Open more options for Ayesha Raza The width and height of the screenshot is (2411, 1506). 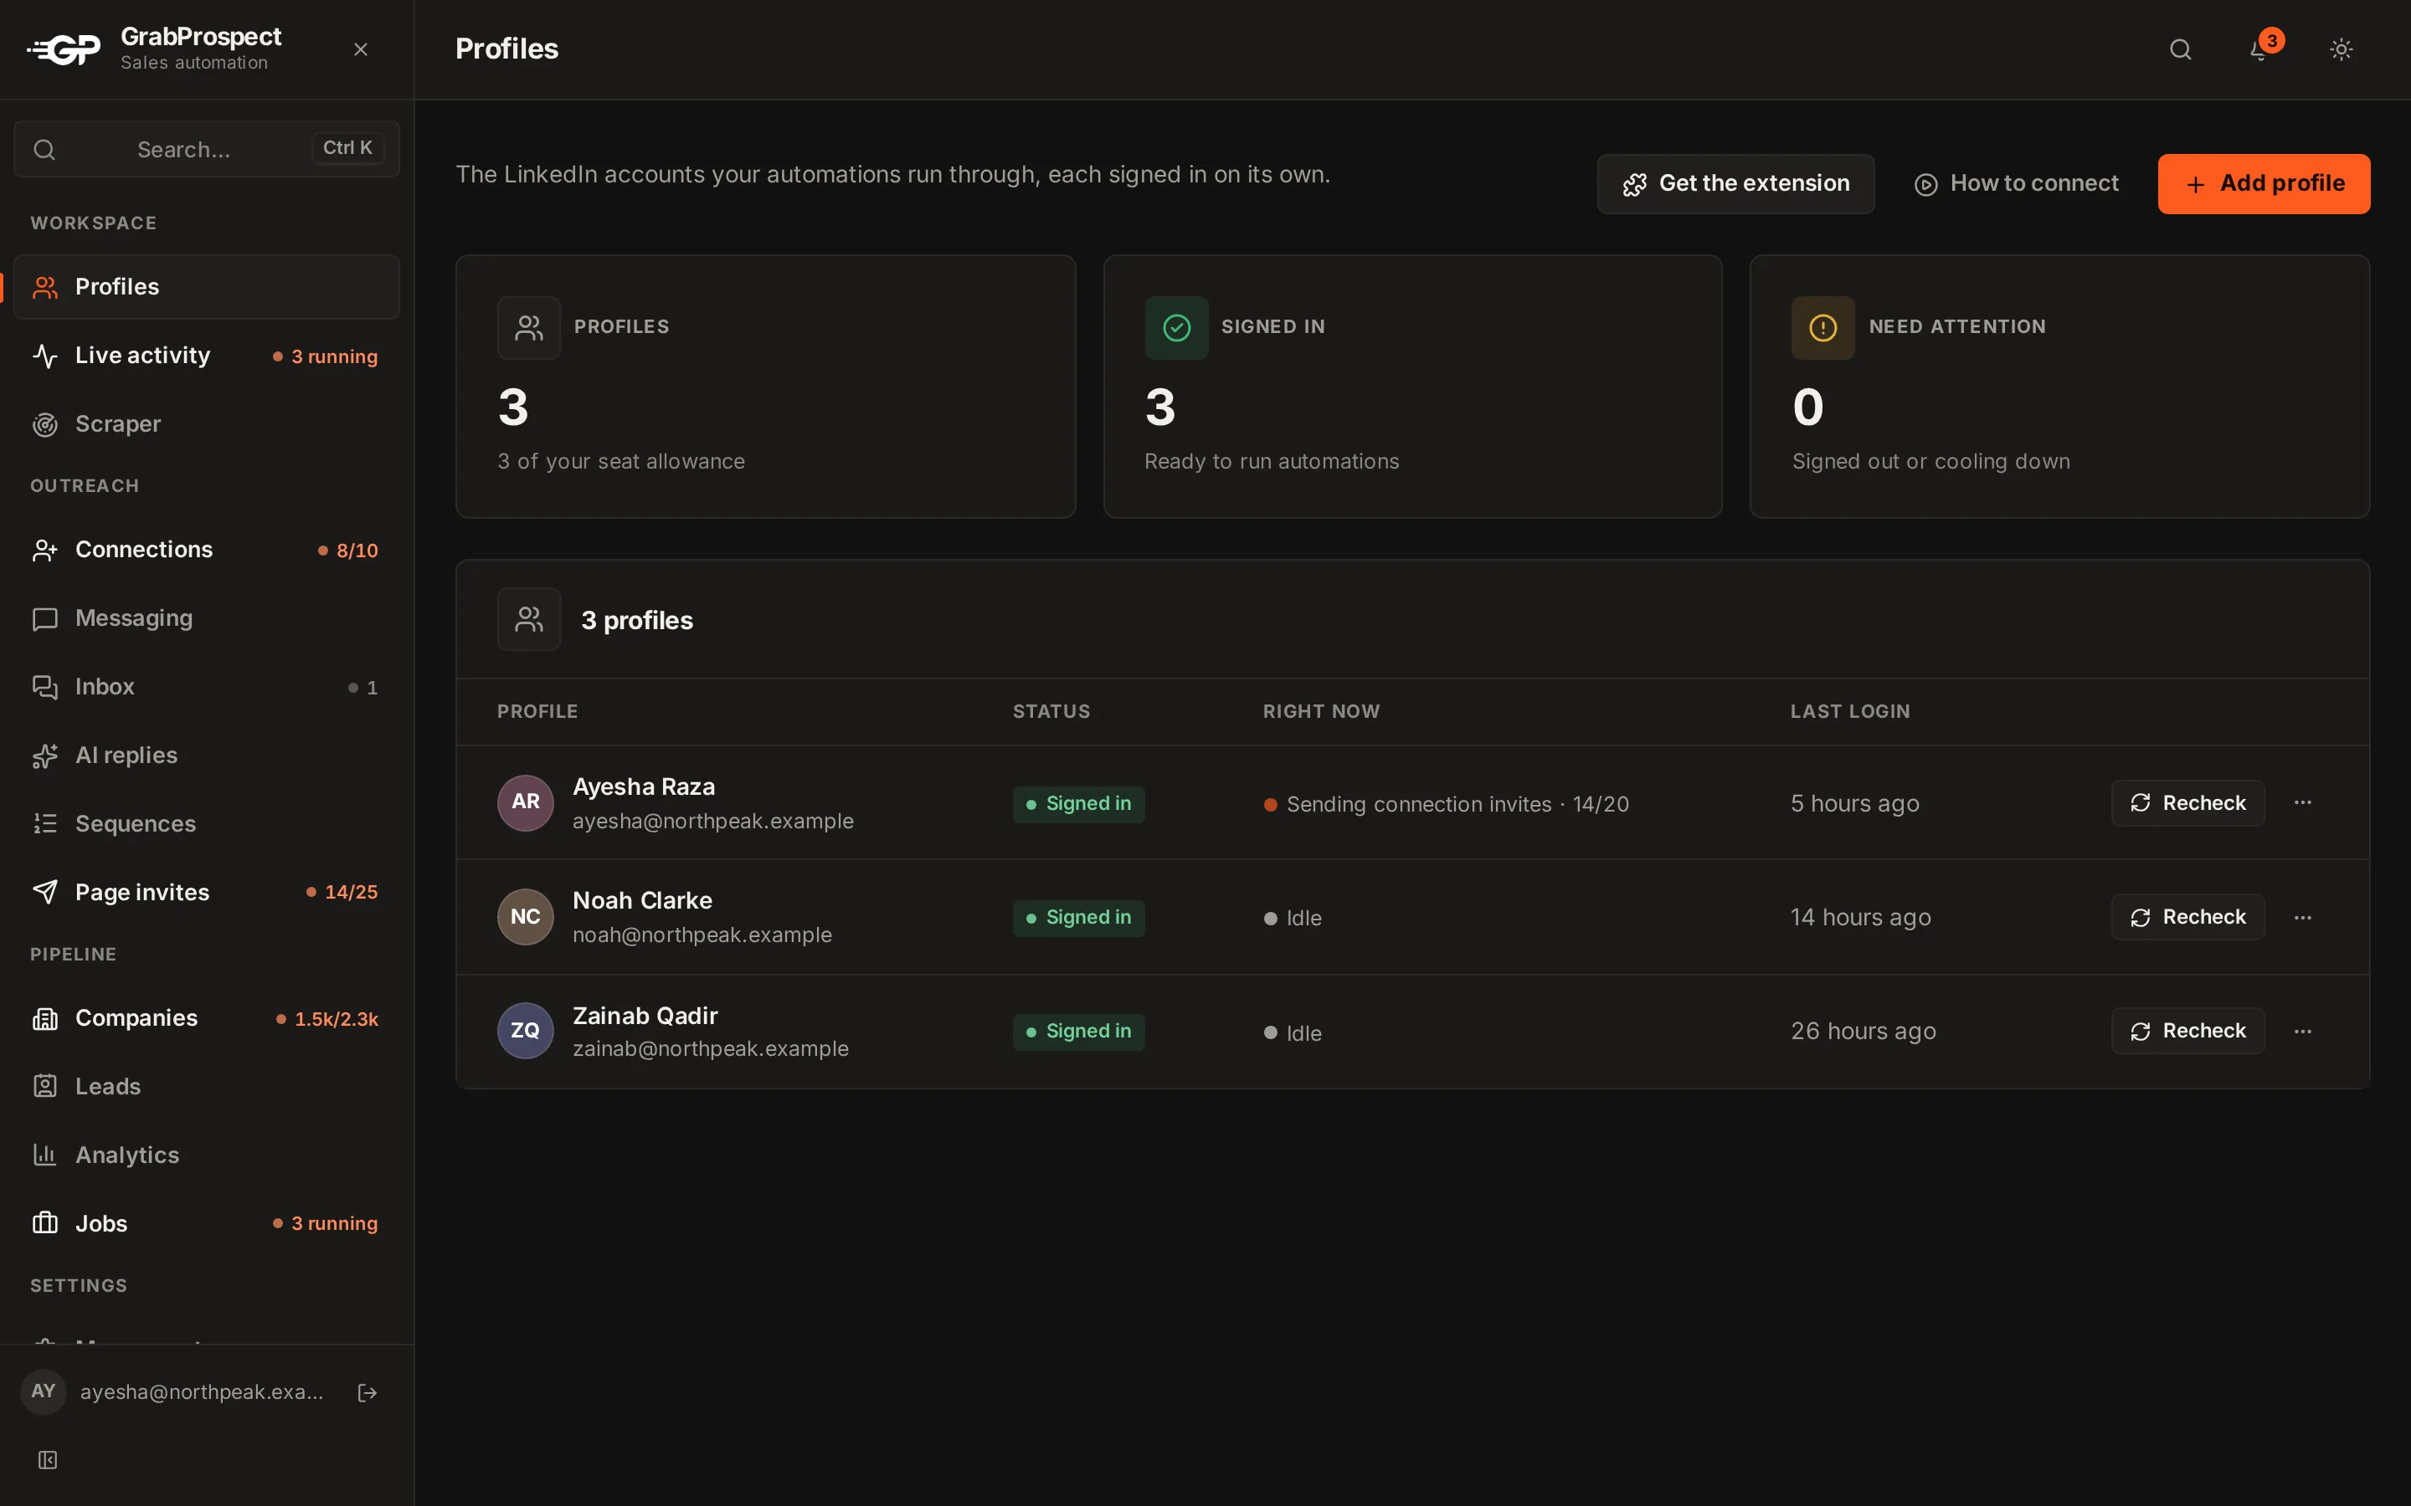tap(2302, 803)
